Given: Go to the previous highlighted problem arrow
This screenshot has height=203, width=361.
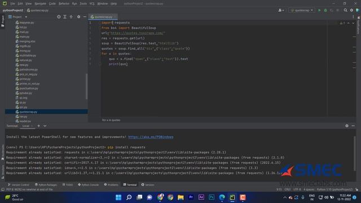Looking at the screenshot, I should tap(349, 23).
